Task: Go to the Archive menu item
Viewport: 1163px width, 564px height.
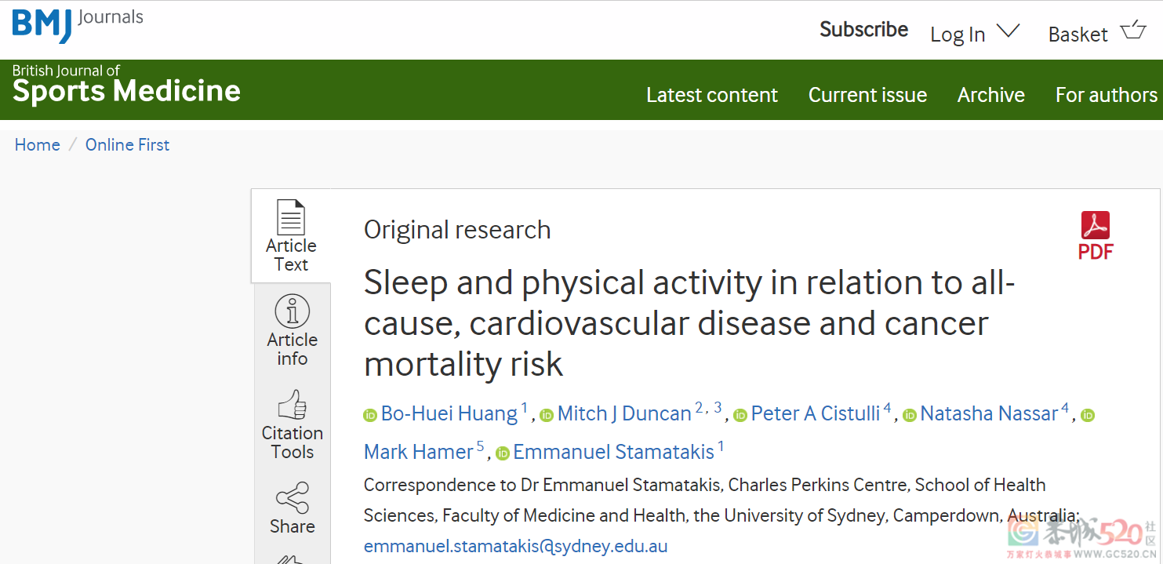Action: 990,95
